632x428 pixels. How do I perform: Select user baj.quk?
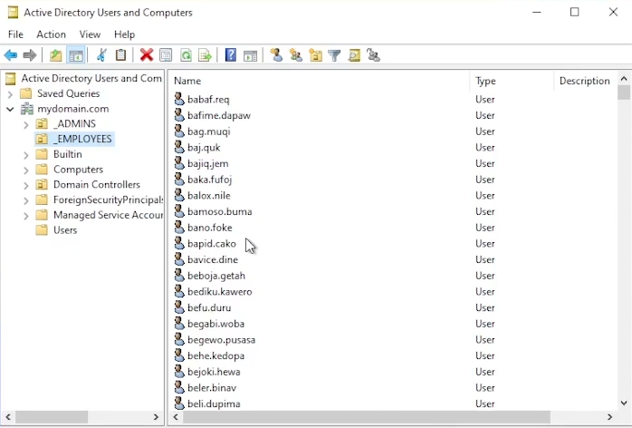pos(204,148)
